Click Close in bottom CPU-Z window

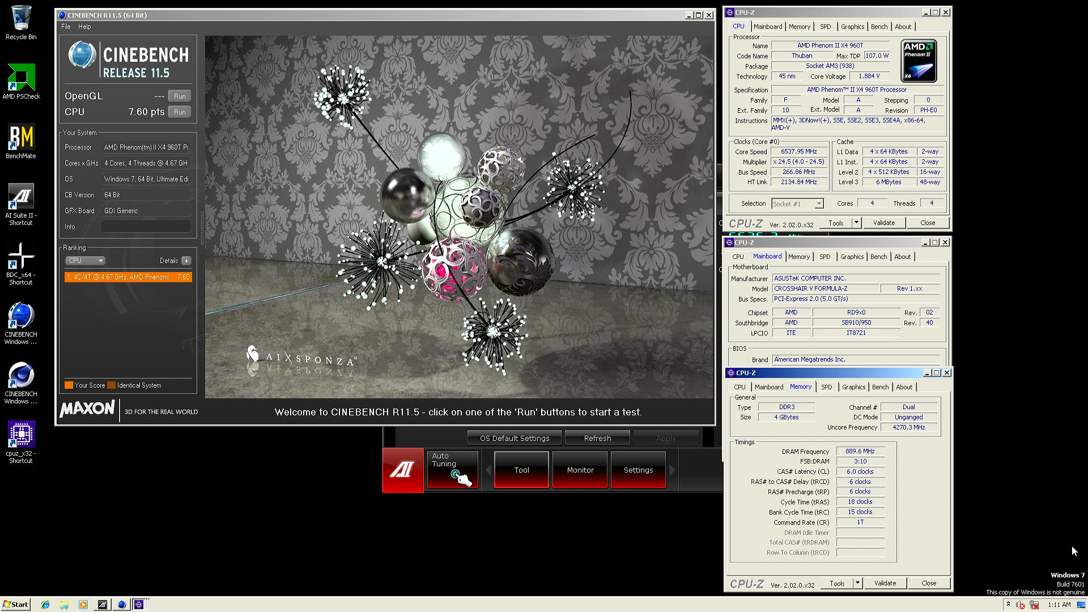coord(929,583)
